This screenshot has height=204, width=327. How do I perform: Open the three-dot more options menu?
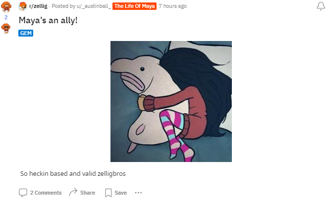(138, 193)
